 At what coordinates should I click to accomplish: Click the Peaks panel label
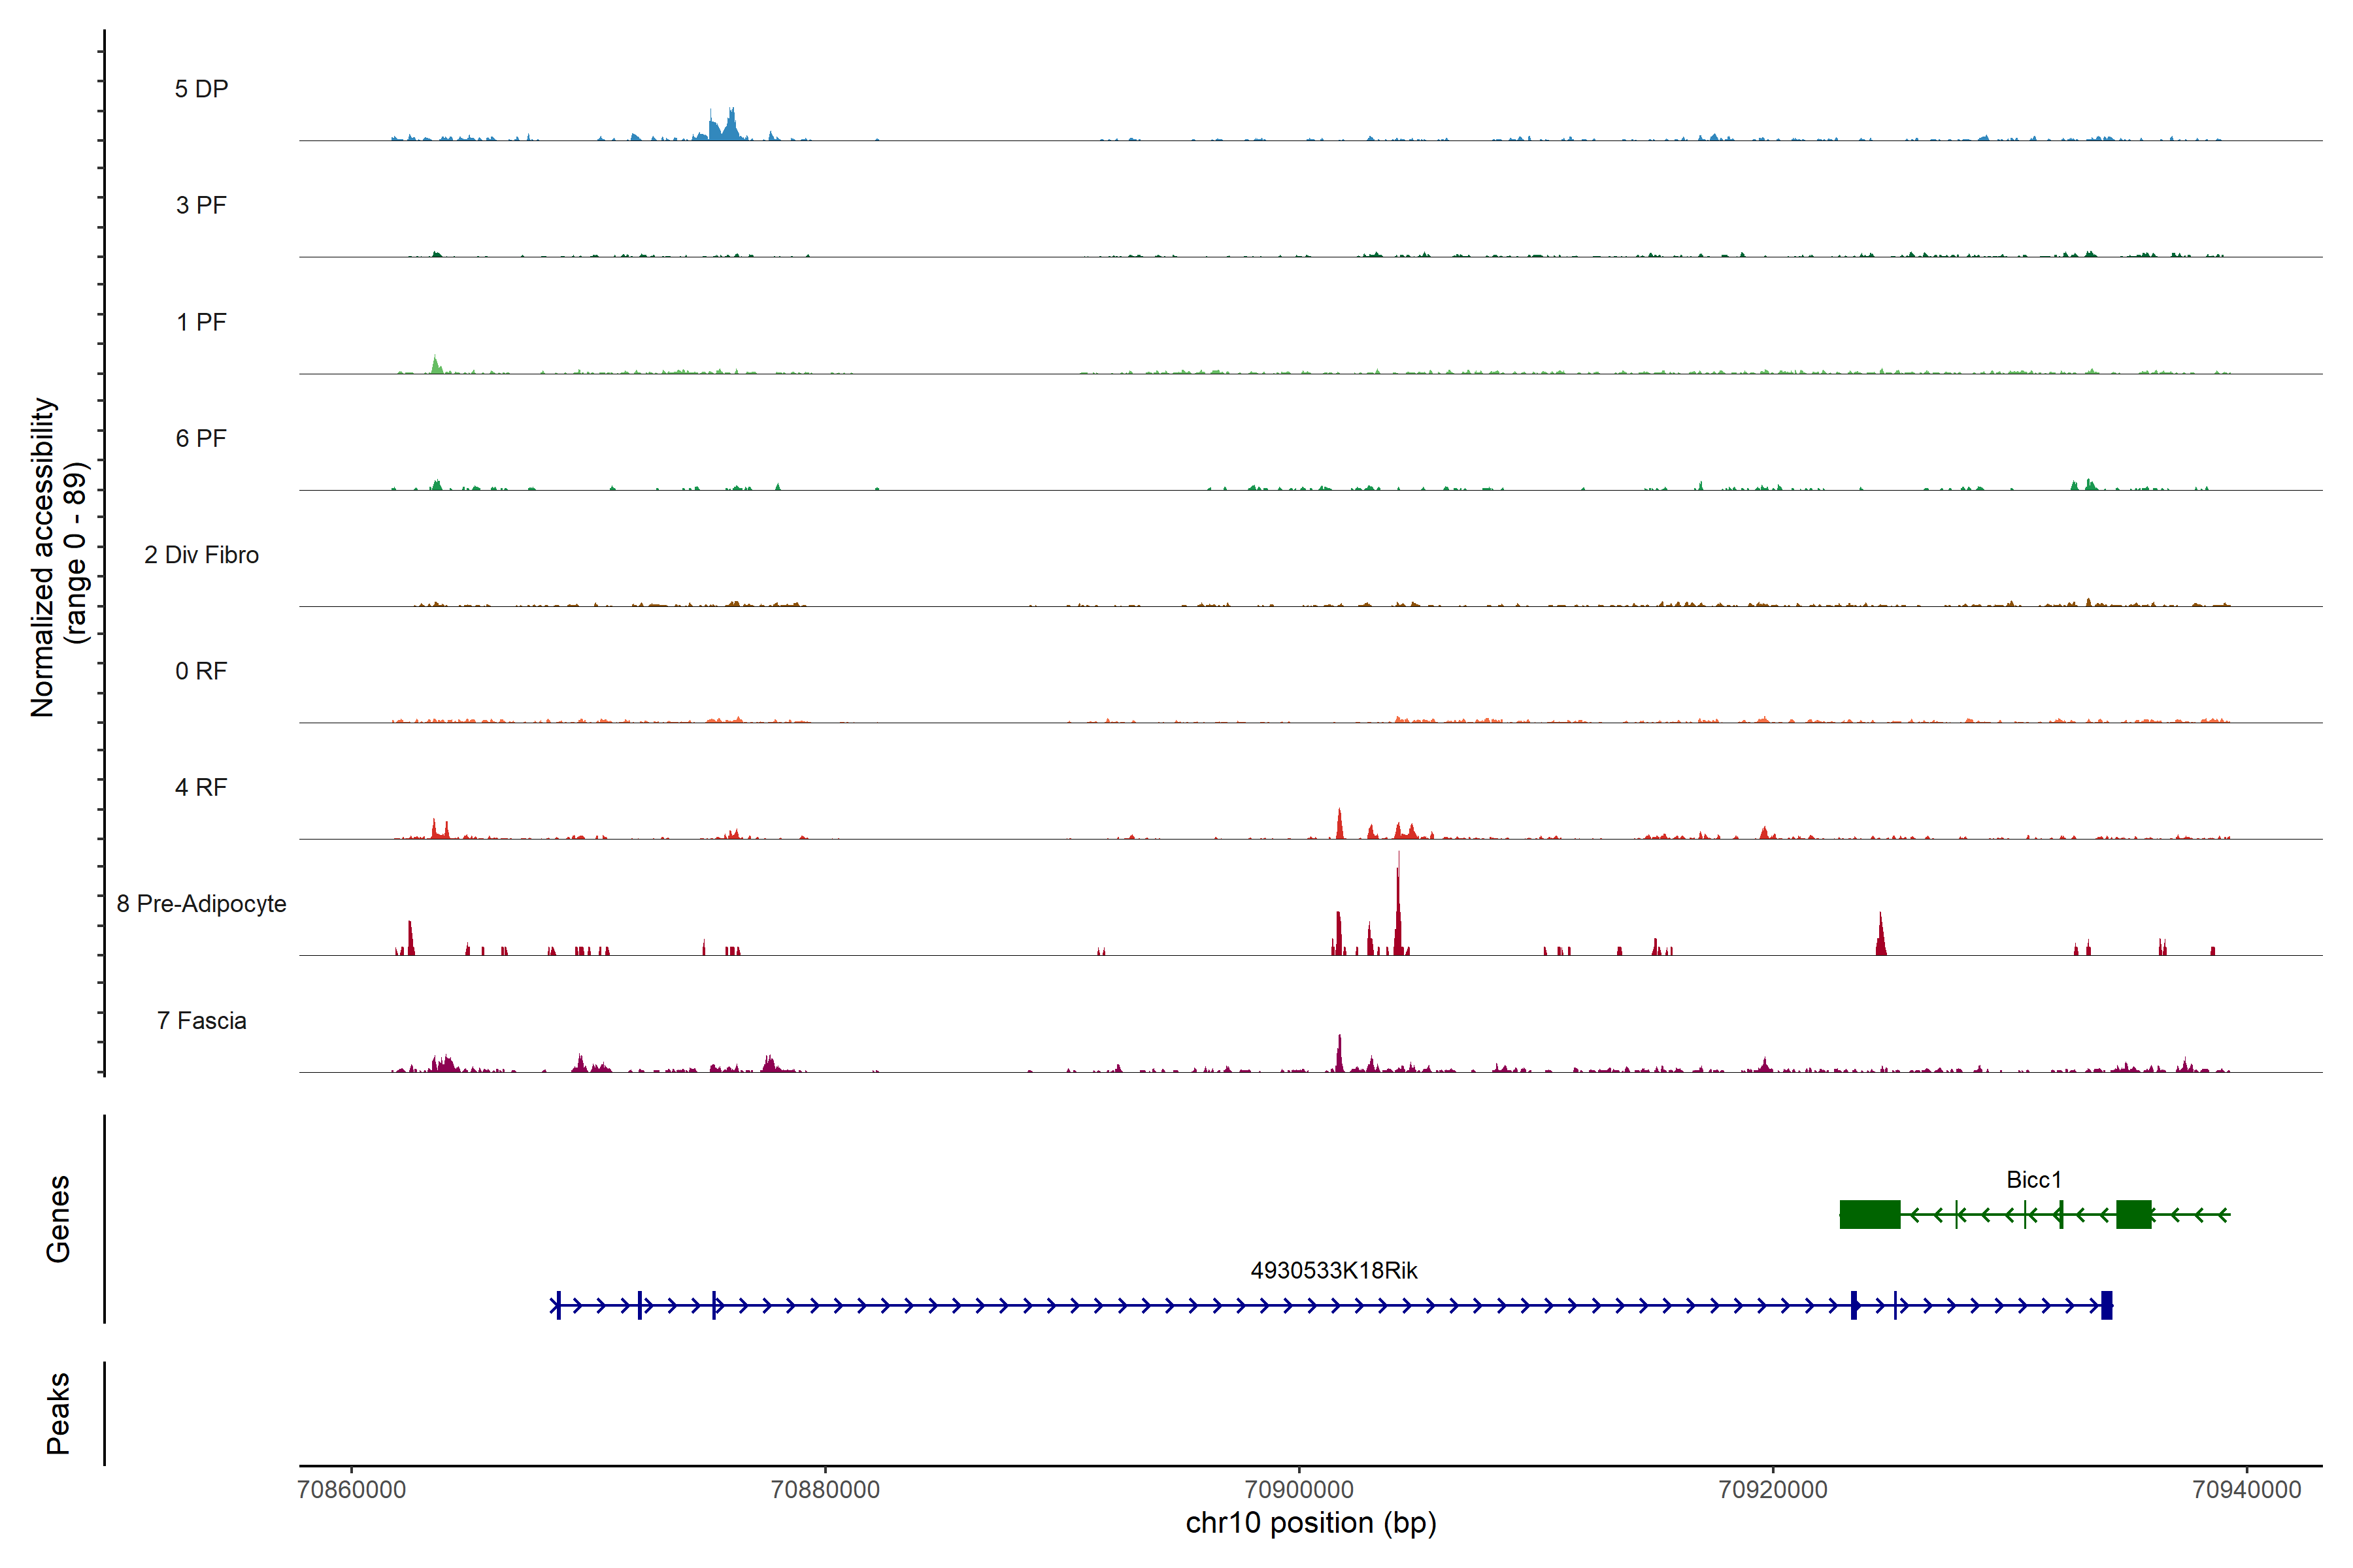point(58,1413)
